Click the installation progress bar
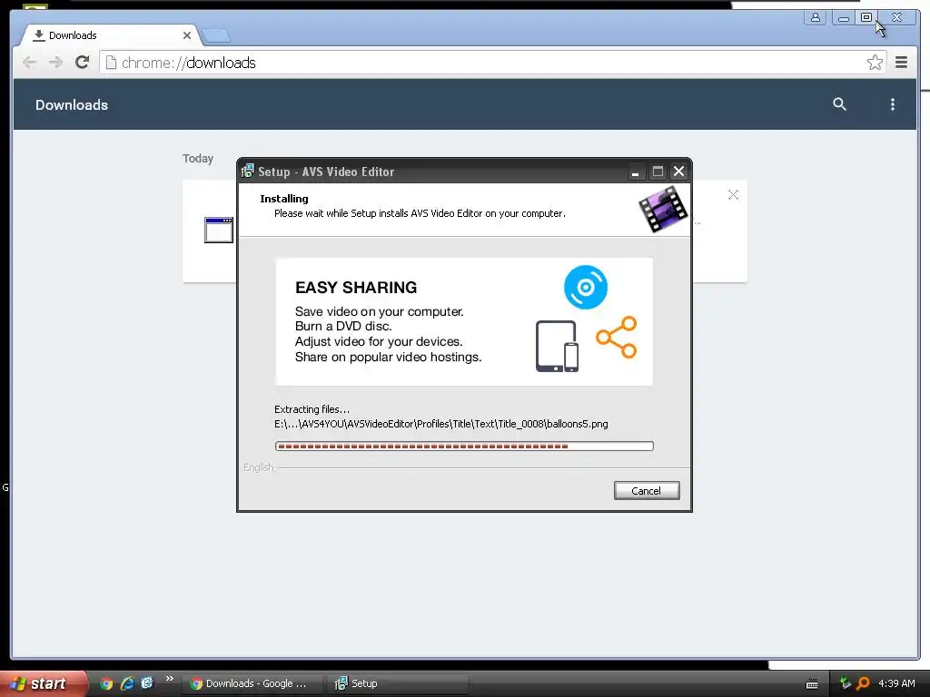The image size is (930, 697). point(464,447)
